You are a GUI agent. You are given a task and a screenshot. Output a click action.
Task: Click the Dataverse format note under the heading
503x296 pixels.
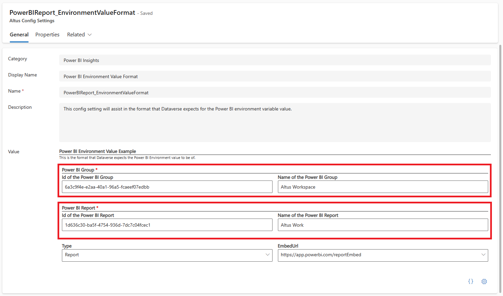(x=127, y=158)
